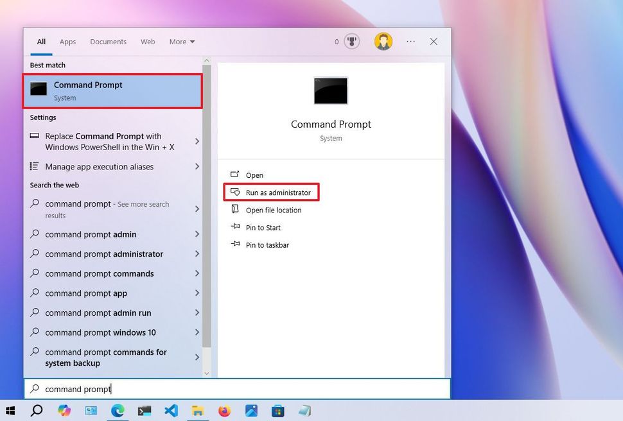This screenshot has height=421, width=623.
Task: Open the Run as administrator option
Action: click(x=271, y=192)
